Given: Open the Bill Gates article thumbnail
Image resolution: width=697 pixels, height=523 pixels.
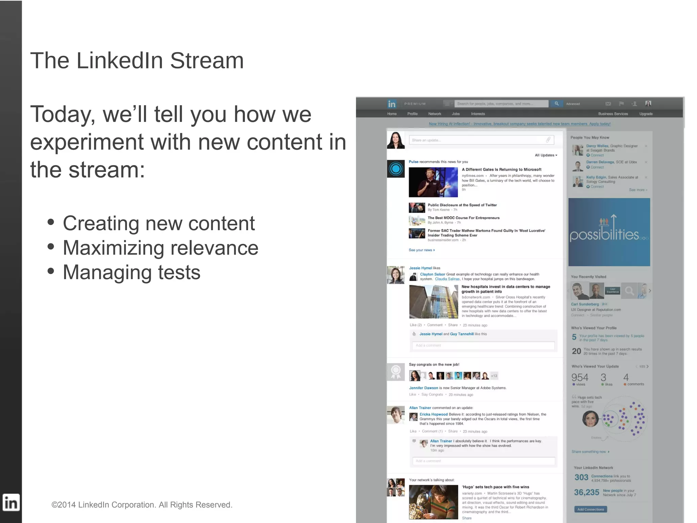Looking at the screenshot, I should tap(433, 182).
